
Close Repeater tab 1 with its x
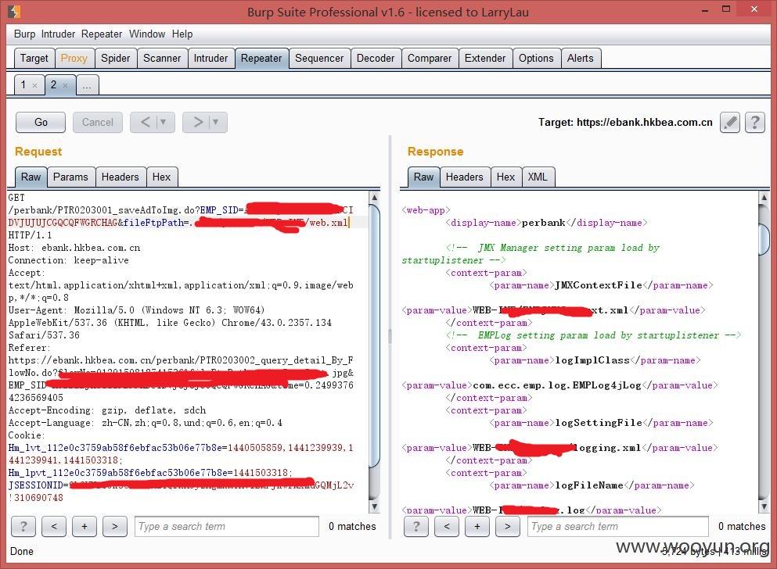[34, 86]
